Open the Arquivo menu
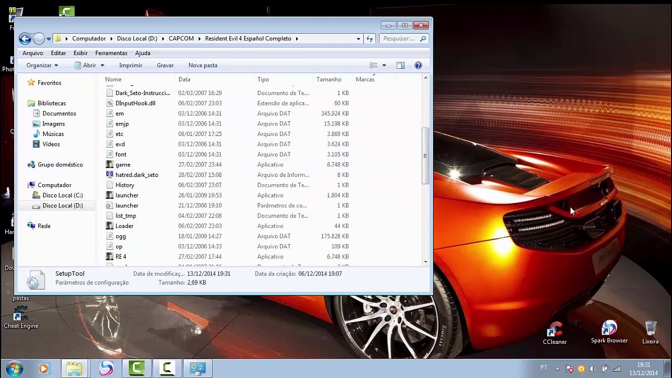This screenshot has height=378, width=672. 33,53
